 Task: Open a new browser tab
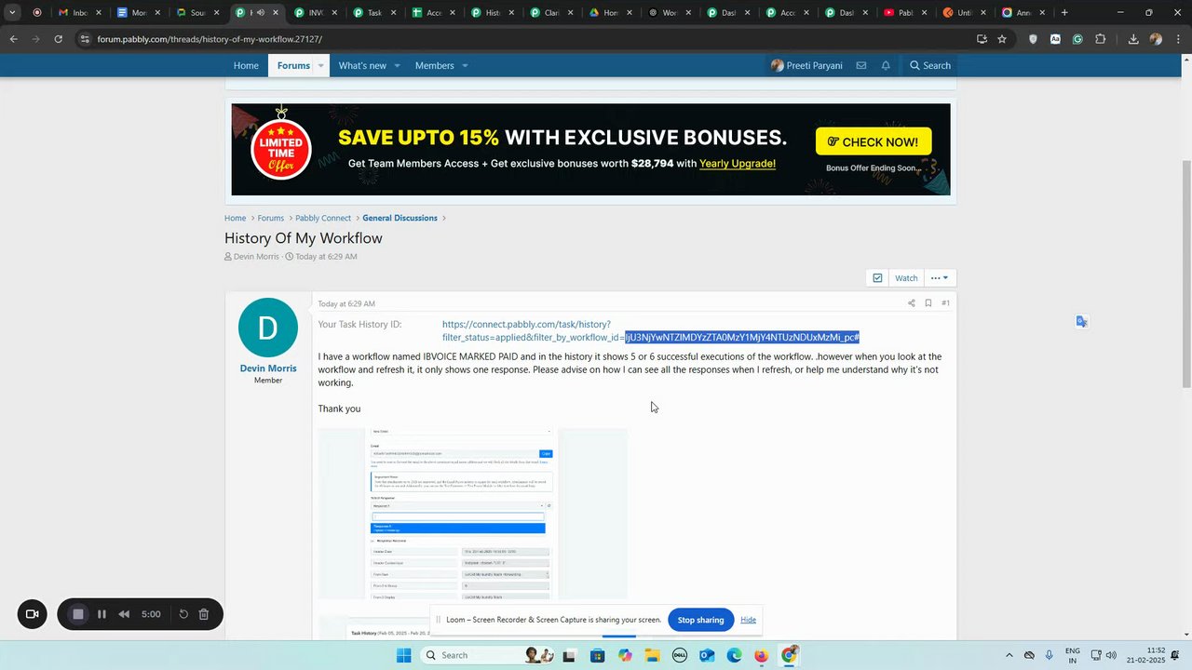coord(1064,13)
